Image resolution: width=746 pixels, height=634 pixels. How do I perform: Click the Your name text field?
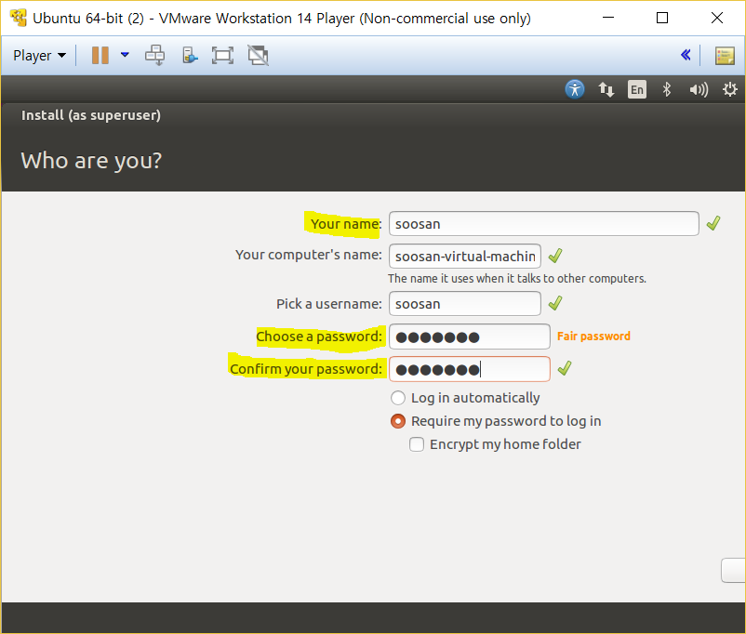(x=543, y=224)
